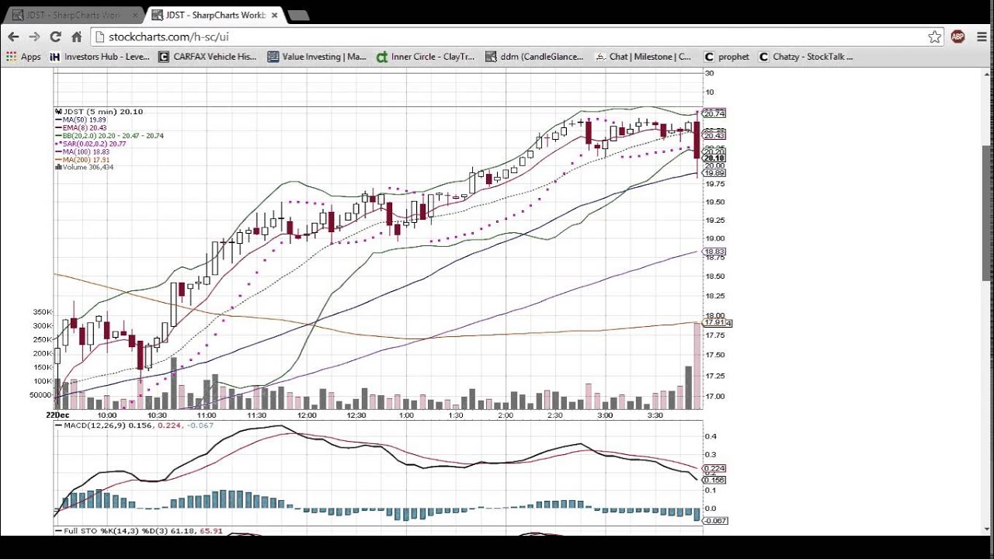Open the browser home page icon
Viewport: 994px width, 559px height.
[76, 36]
